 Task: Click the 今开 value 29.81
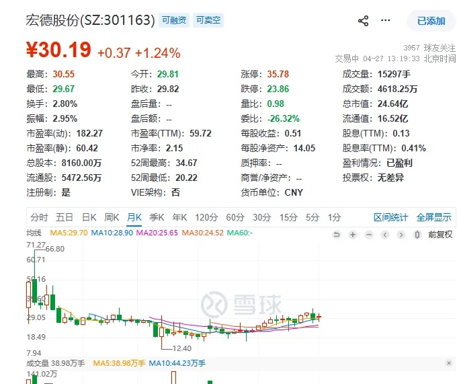[168, 74]
